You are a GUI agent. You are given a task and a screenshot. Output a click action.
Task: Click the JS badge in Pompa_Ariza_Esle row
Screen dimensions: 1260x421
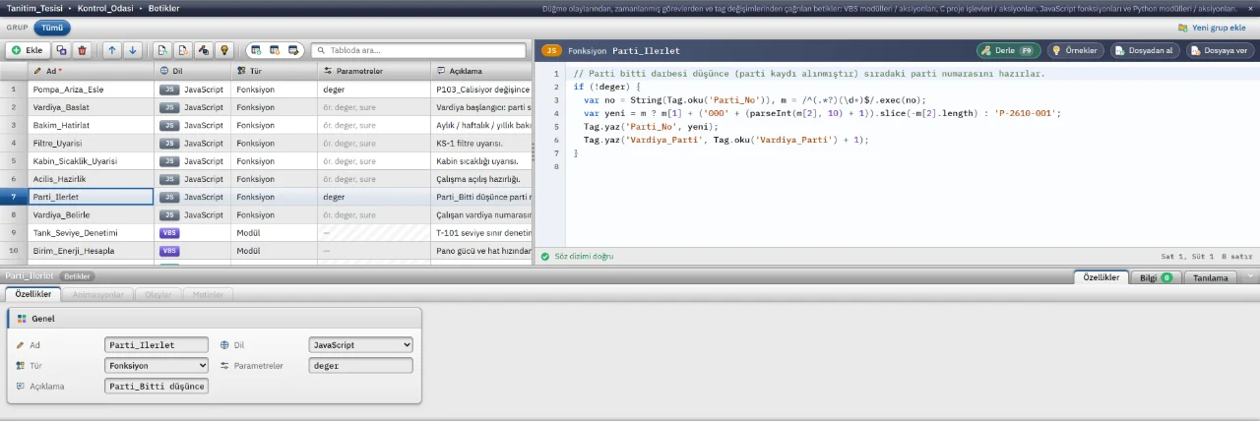tap(169, 90)
